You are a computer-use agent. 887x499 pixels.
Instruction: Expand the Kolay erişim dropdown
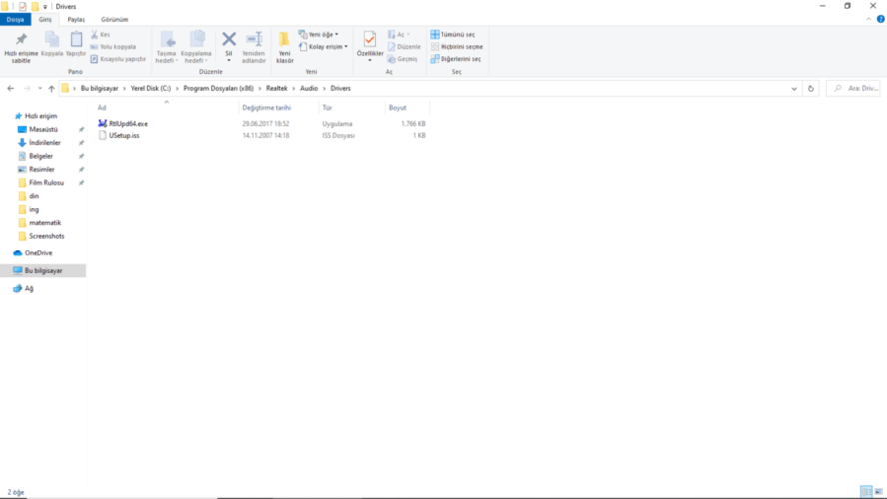click(x=323, y=47)
